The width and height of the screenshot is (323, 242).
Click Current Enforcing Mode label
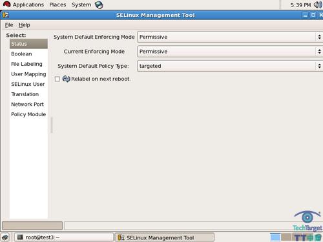(94, 52)
